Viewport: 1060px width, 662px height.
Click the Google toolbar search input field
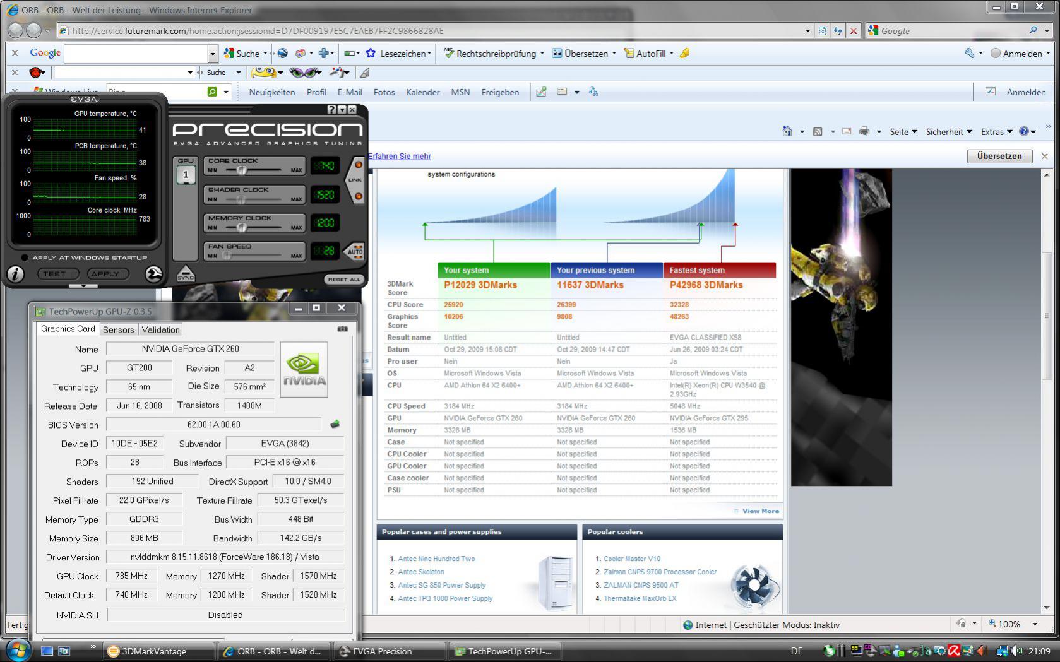136,54
